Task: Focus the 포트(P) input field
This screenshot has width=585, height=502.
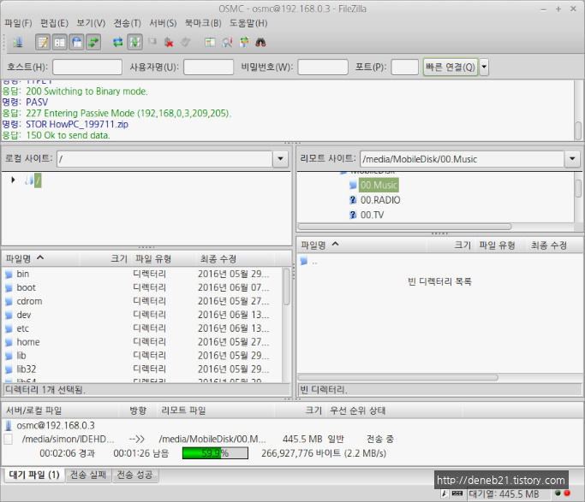Action: point(404,67)
